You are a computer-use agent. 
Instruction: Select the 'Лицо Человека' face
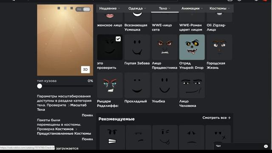(192, 85)
